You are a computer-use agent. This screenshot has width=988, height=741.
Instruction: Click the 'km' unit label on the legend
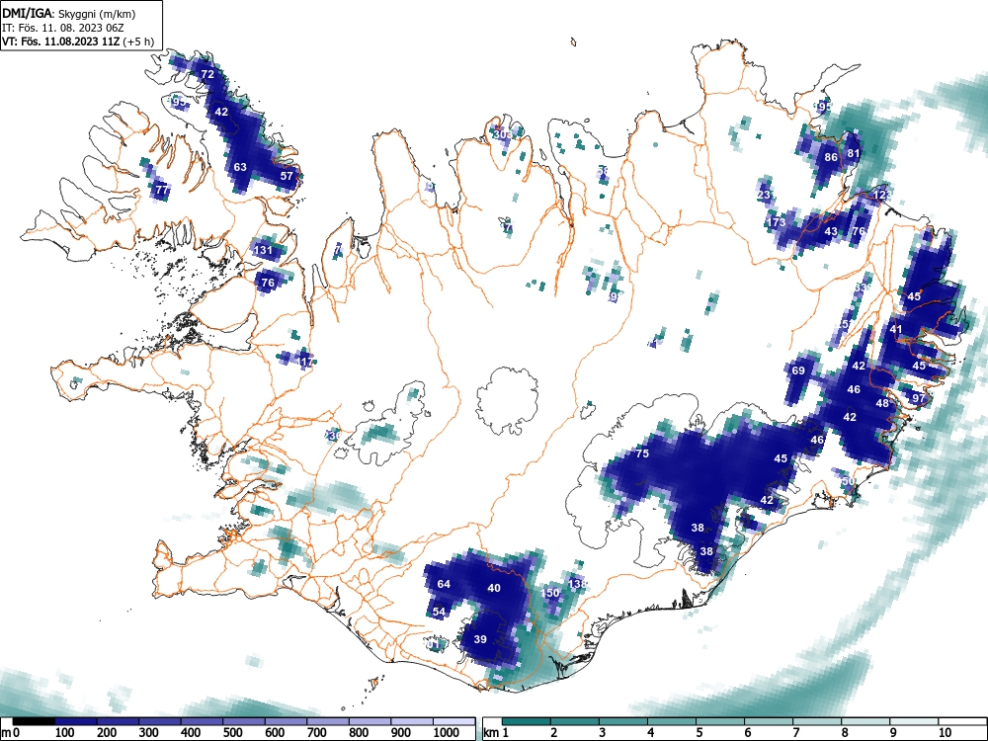click(x=491, y=733)
